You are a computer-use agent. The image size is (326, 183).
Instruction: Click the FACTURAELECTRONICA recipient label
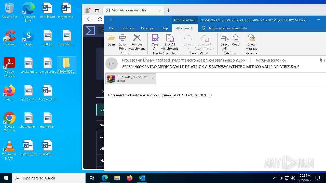(270, 60)
